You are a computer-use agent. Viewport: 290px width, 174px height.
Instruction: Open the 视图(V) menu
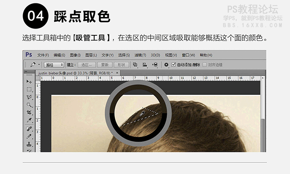(171, 55)
